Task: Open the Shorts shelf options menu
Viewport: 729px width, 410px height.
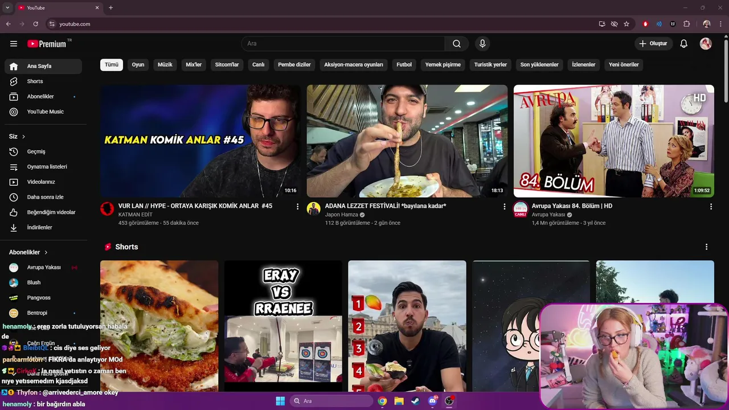Action: click(707, 247)
